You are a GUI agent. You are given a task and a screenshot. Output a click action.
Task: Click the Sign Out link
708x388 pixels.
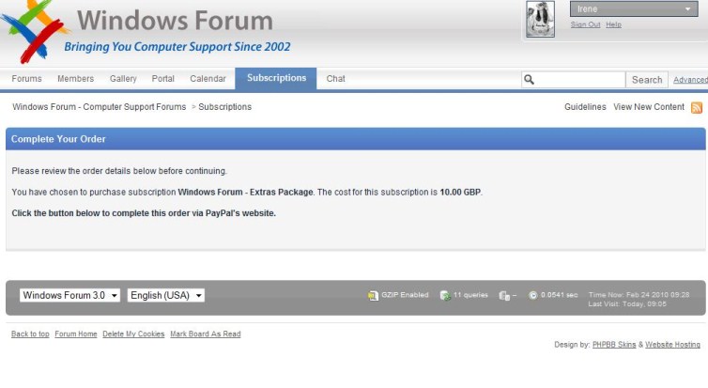pos(585,24)
